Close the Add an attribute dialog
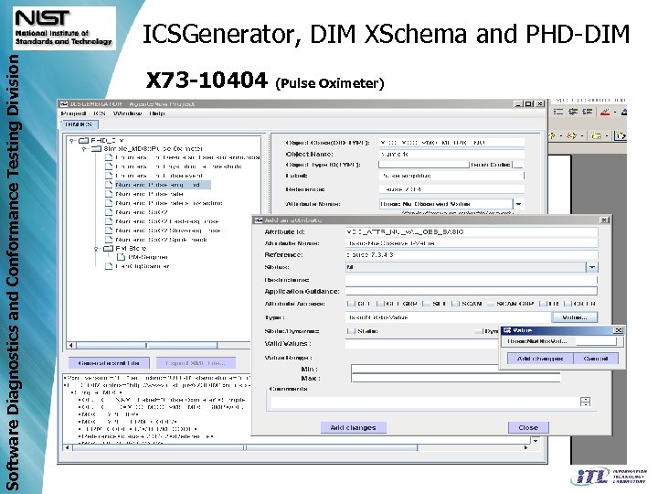The image size is (658, 494). pyautogui.click(x=604, y=220)
